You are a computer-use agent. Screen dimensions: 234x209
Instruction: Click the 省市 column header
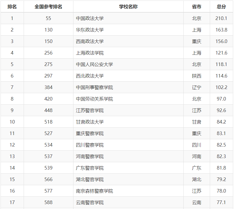click(197, 7)
